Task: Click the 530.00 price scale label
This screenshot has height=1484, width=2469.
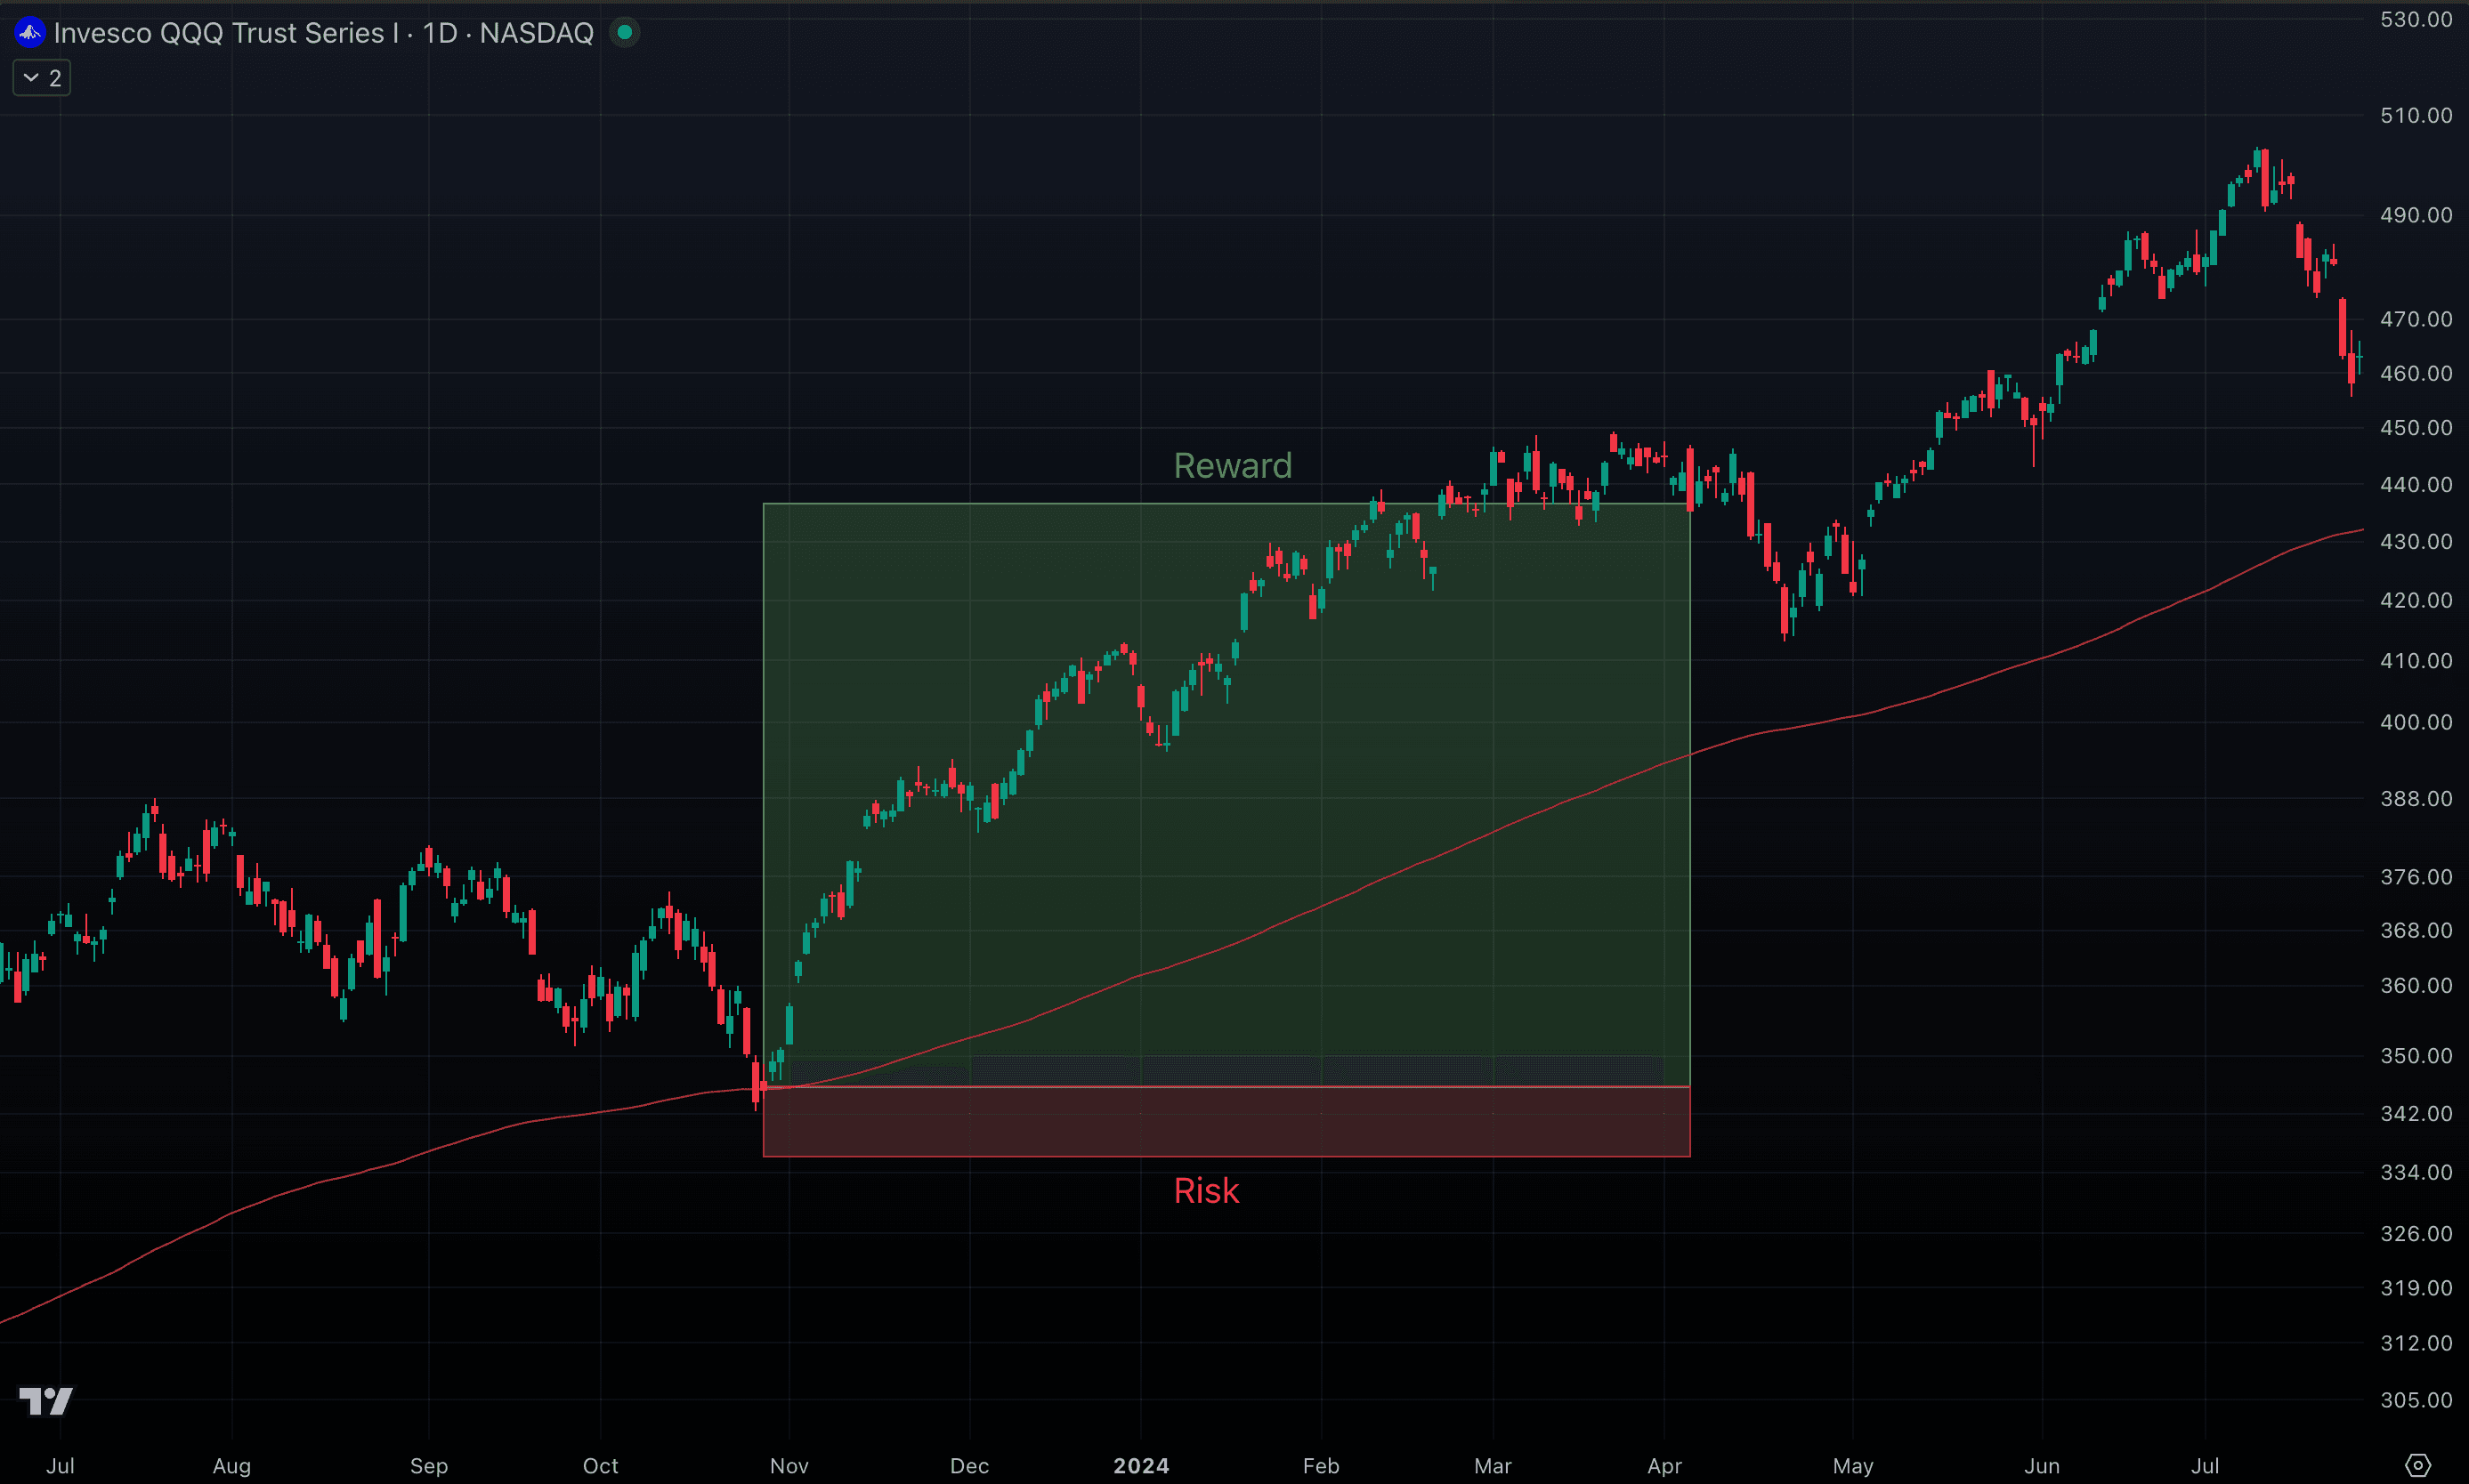Action: pos(2415,20)
